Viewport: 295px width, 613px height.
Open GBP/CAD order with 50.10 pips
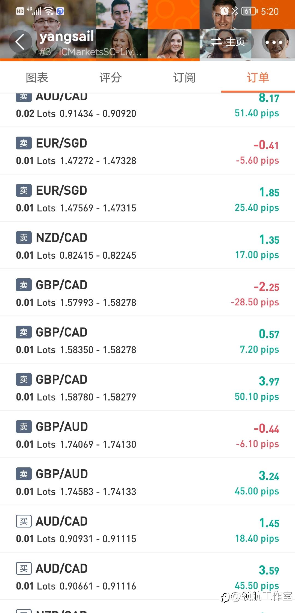pos(147,387)
